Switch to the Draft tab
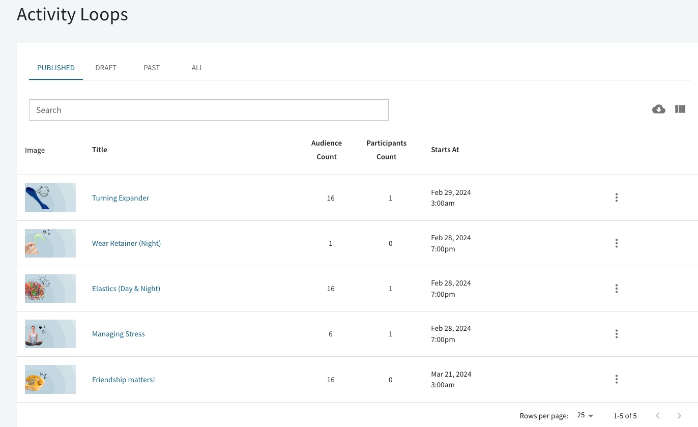698x427 pixels. coord(106,68)
